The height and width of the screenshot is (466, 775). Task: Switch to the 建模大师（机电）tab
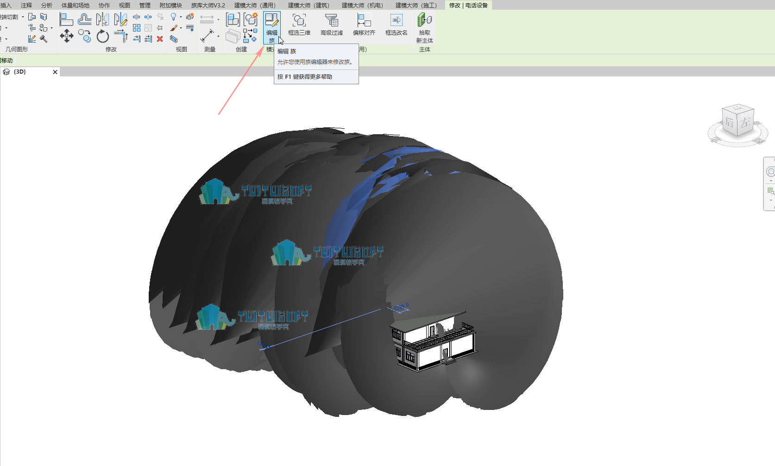[x=363, y=5]
